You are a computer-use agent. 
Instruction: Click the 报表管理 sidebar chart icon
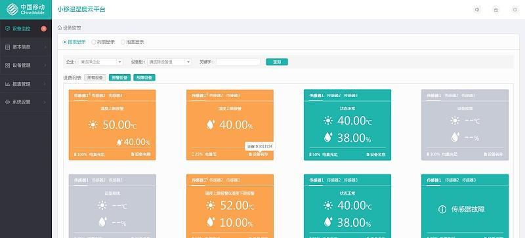(x=7, y=84)
